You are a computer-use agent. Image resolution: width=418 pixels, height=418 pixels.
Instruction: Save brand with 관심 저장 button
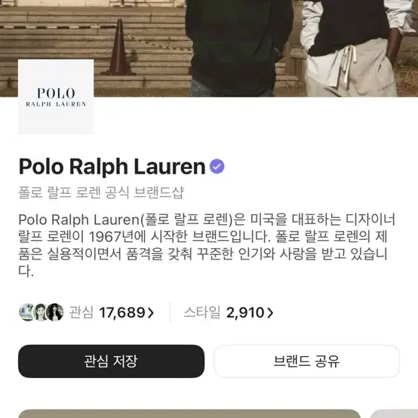[111, 361]
